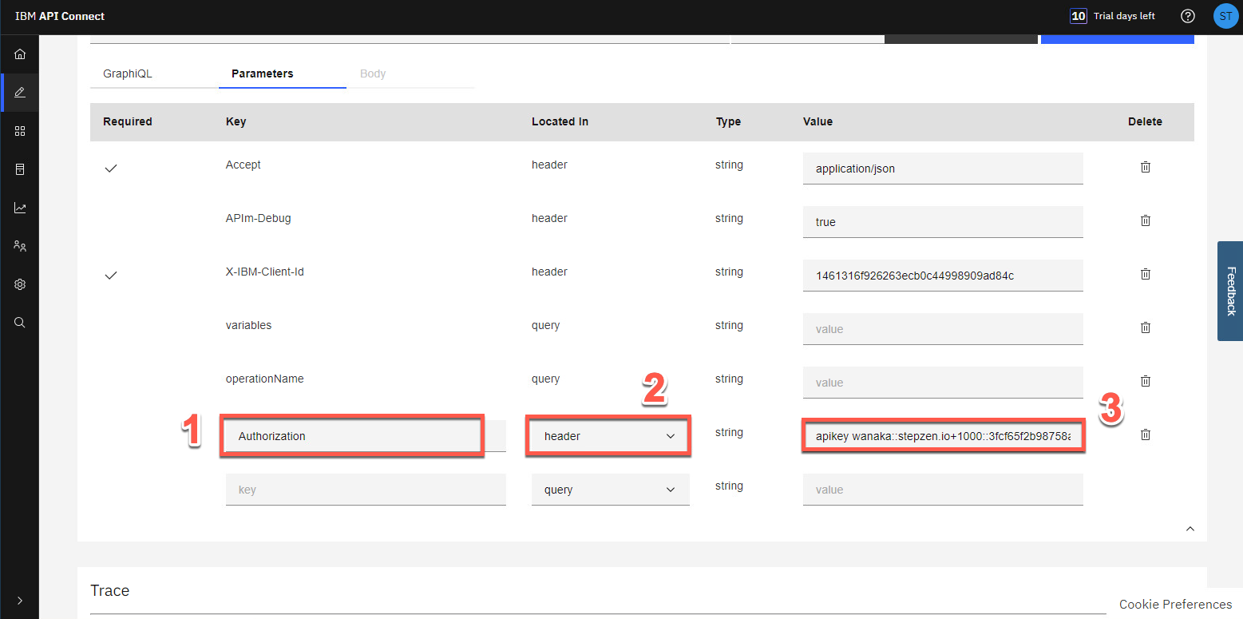Delete the Authorization parameter with trash icon
The width and height of the screenshot is (1243, 619).
pos(1145,434)
